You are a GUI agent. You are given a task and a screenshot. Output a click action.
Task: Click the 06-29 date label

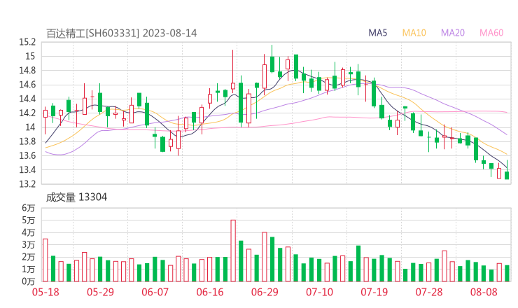coord(265,292)
